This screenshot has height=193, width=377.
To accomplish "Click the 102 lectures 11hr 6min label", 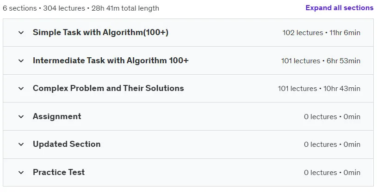I will point(321,33).
